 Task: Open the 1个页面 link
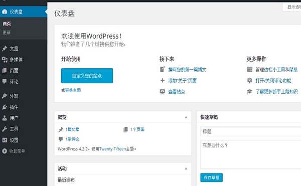pyautogui.click(x=137, y=130)
